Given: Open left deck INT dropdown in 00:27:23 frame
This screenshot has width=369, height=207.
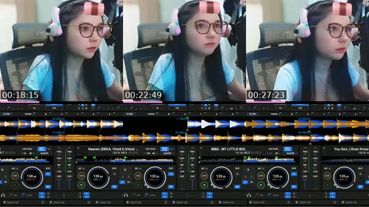Looking at the screenshot, I should pos(261,168).
